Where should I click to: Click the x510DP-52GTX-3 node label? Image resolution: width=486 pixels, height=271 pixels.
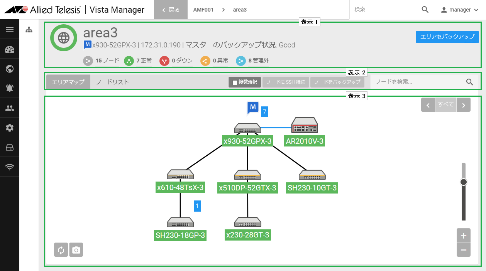[x=248, y=188]
